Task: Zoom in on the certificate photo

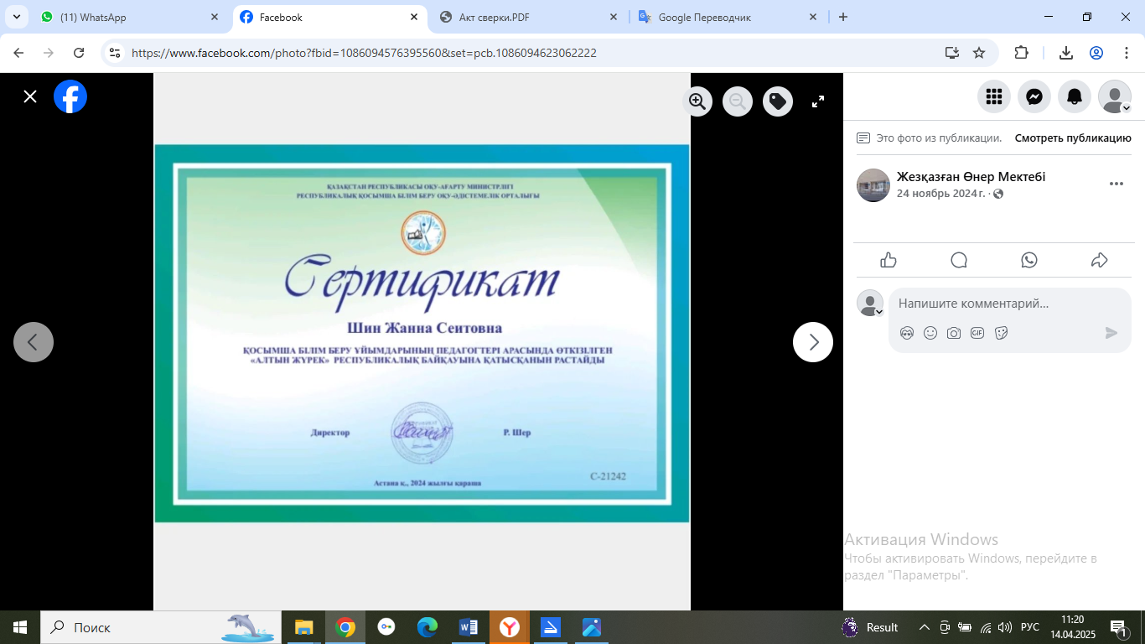Action: tap(697, 101)
